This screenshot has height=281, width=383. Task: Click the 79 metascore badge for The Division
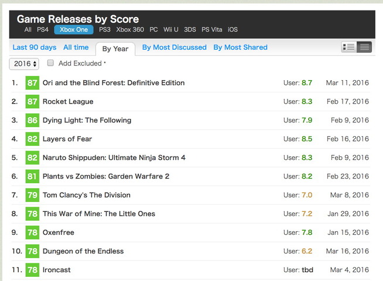(32, 195)
